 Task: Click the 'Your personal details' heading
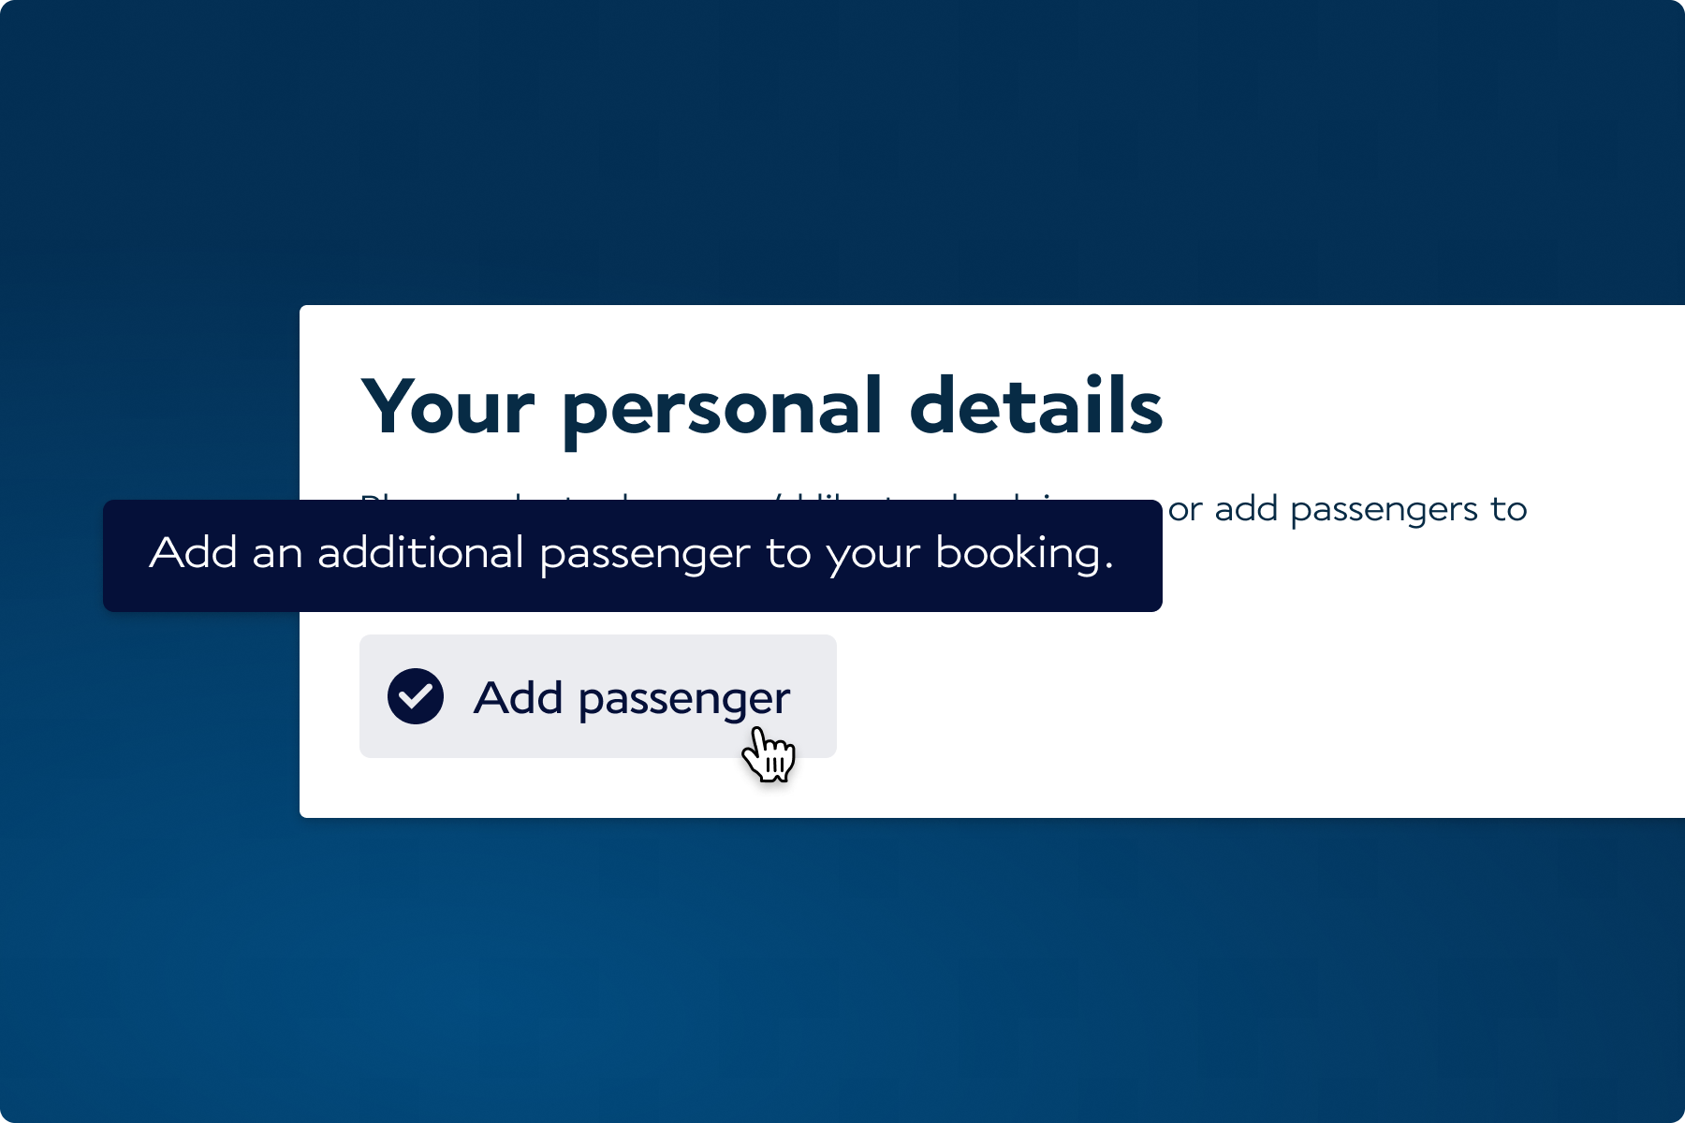click(761, 407)
